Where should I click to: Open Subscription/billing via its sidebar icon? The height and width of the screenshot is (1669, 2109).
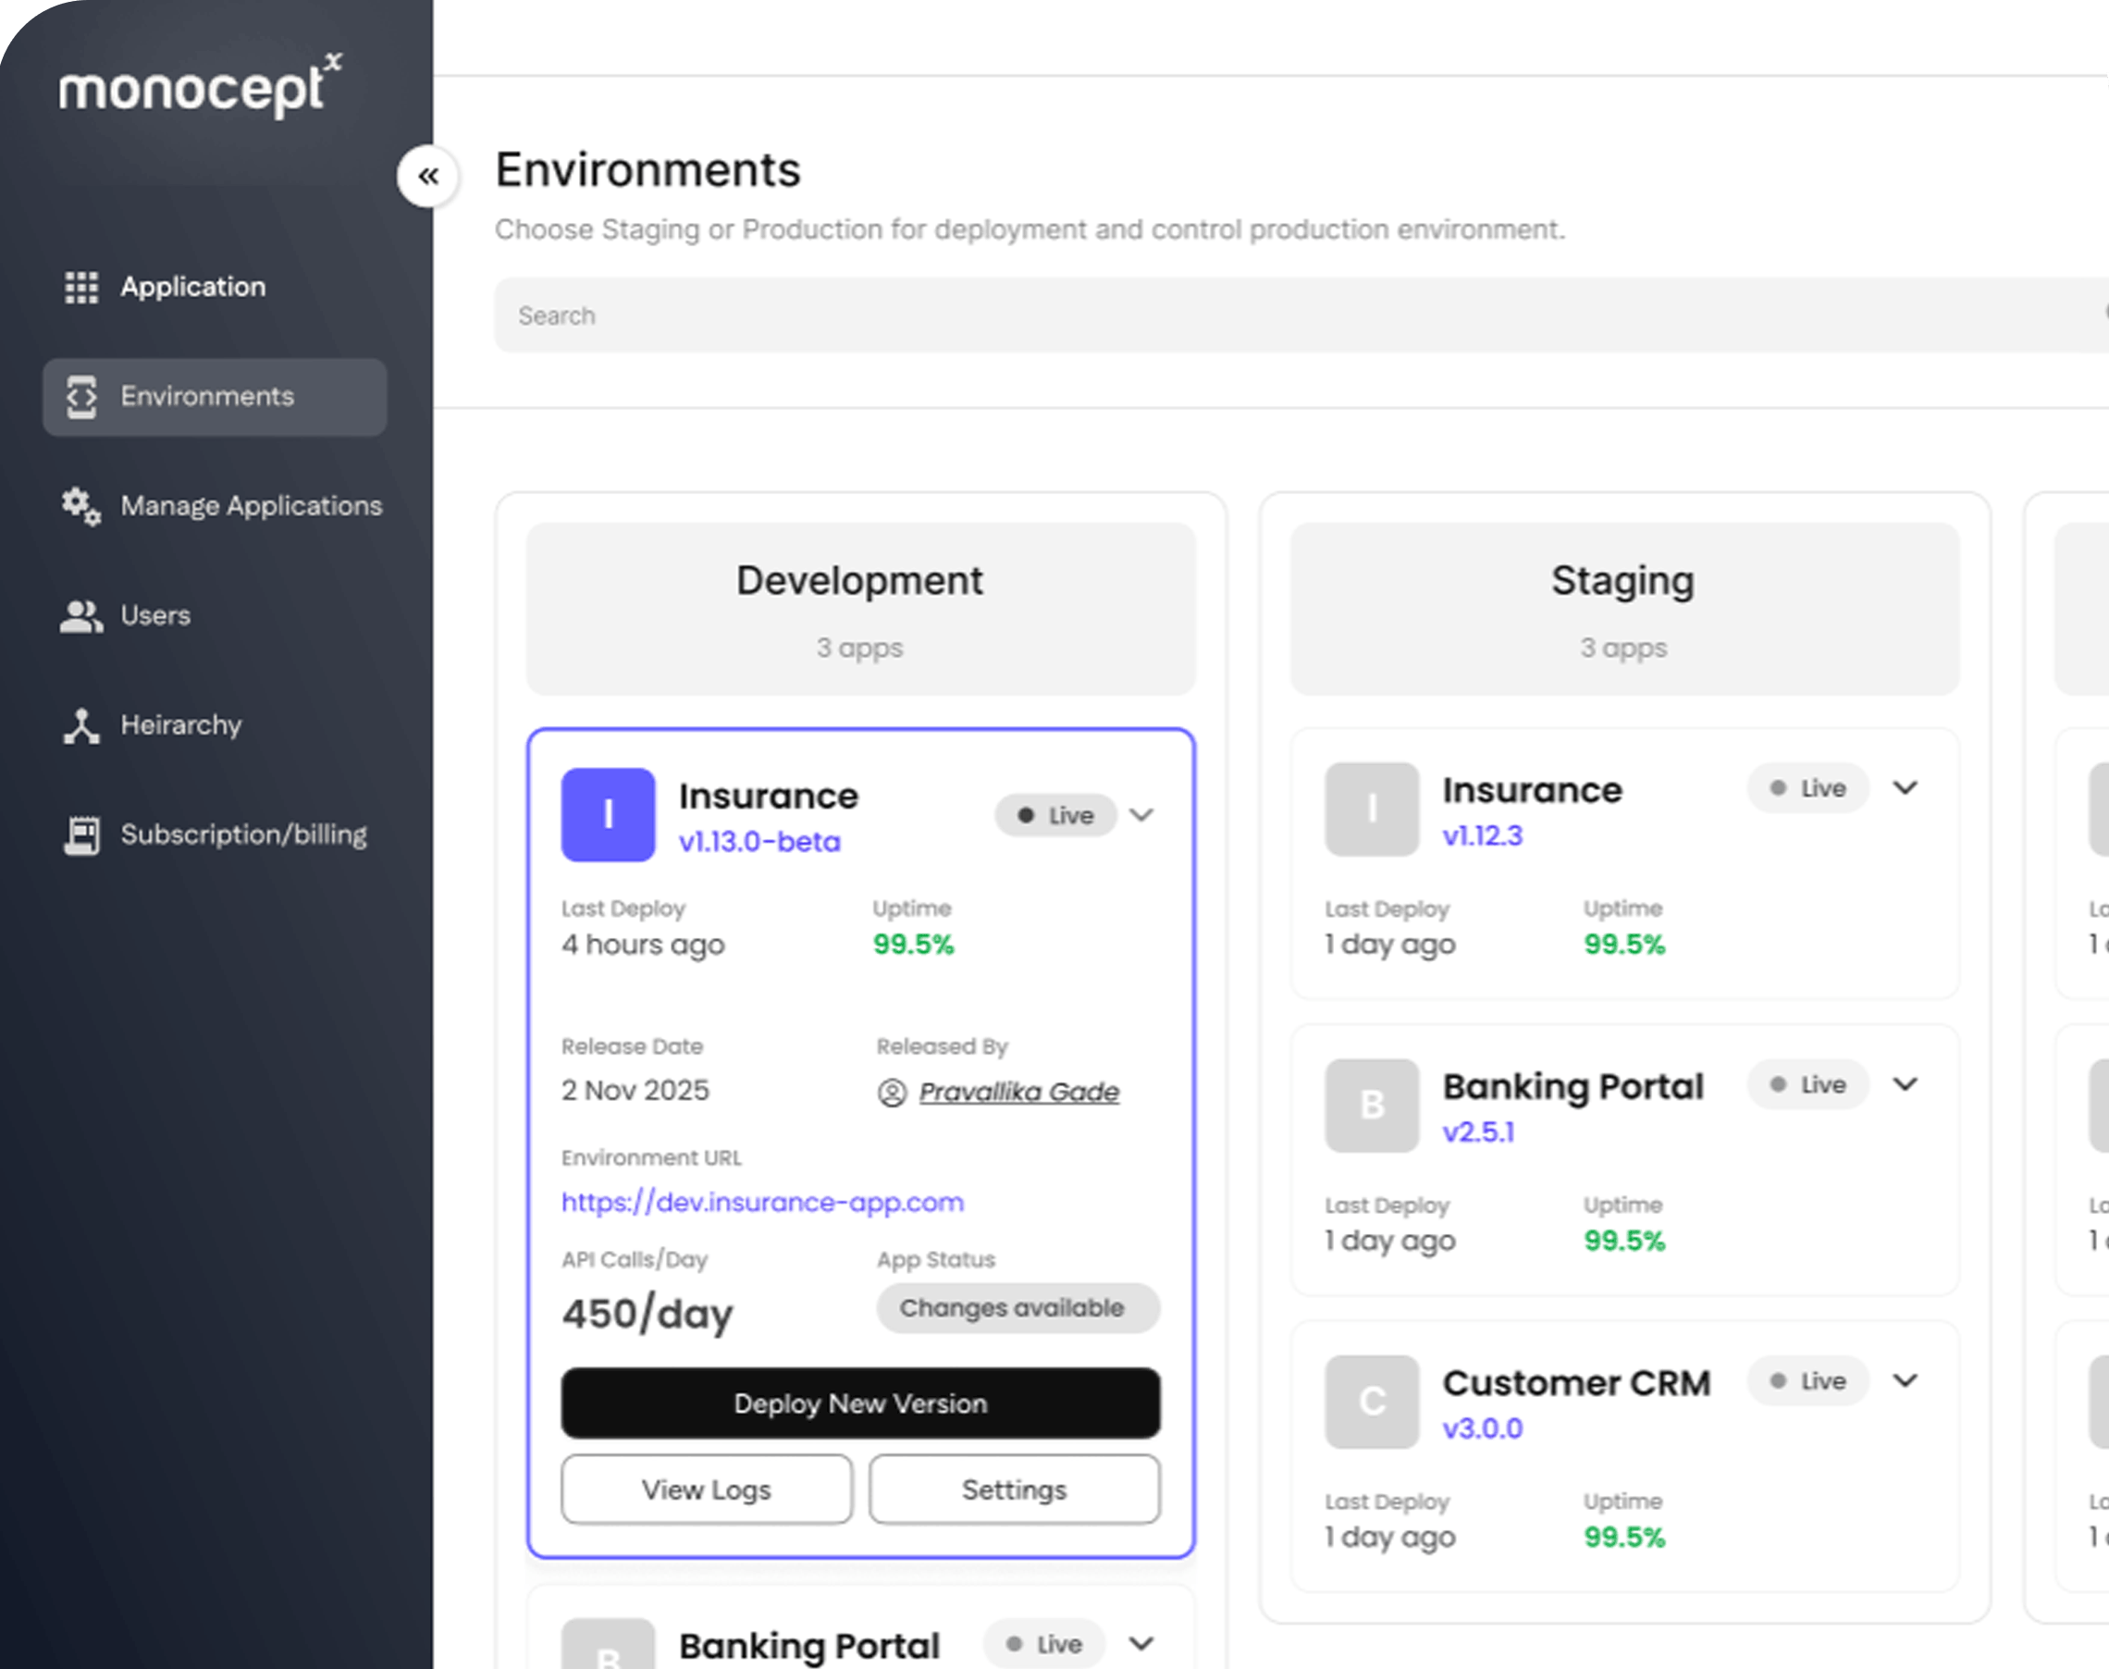80,834
